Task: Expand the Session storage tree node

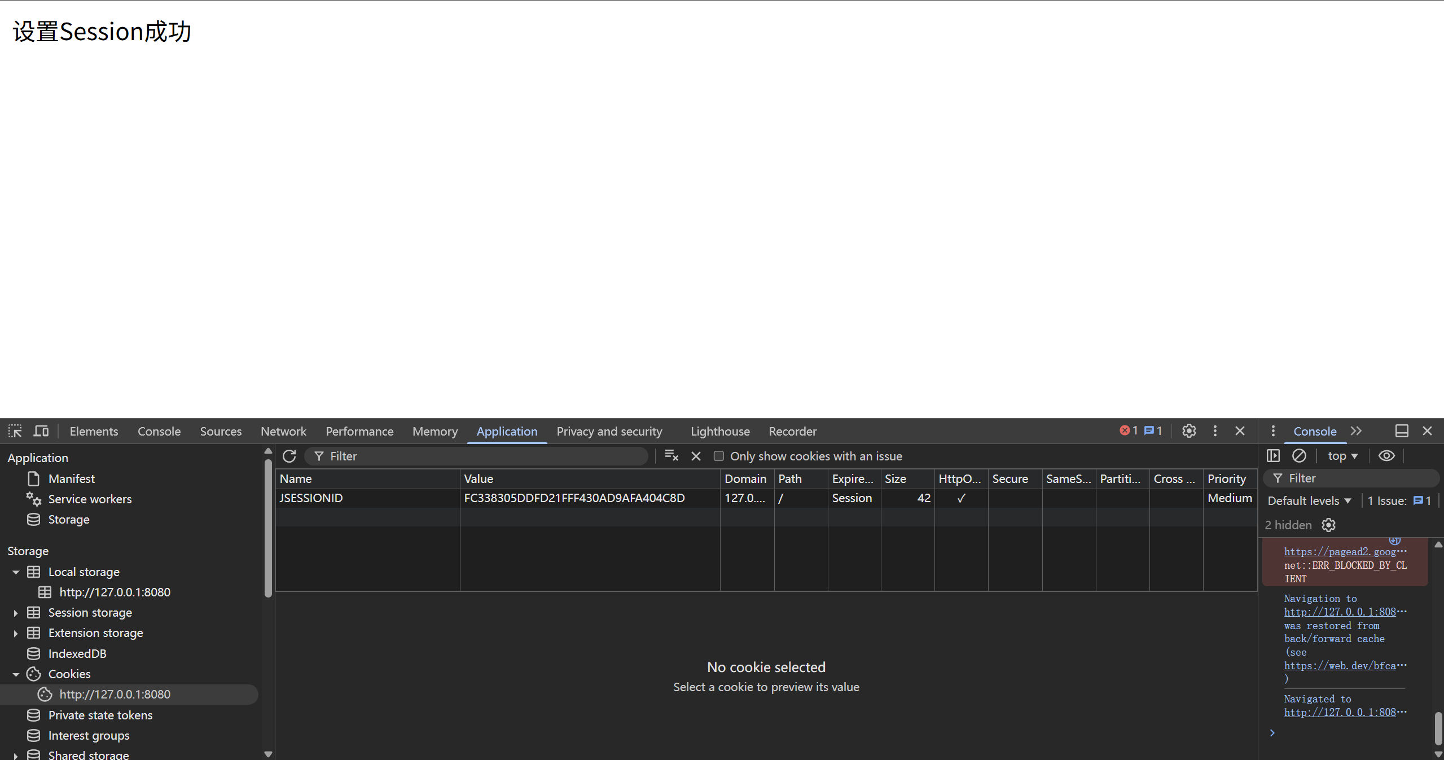Action: coord(16,613)
